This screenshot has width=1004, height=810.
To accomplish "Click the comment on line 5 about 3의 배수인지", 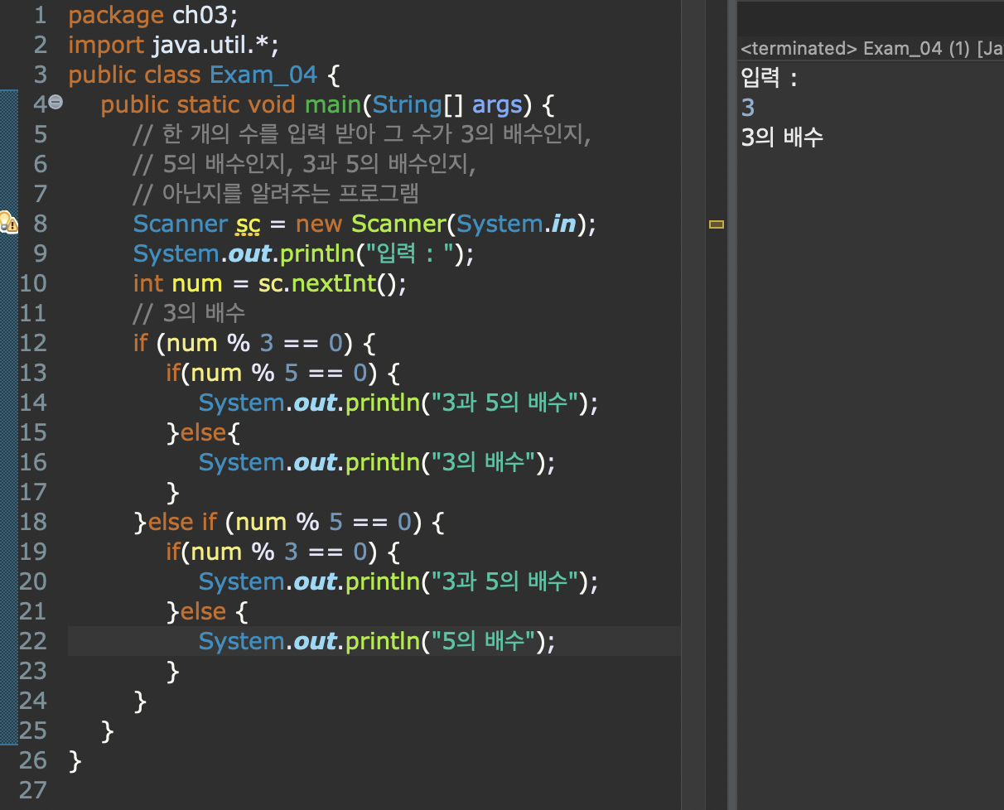I will (362, 135).
